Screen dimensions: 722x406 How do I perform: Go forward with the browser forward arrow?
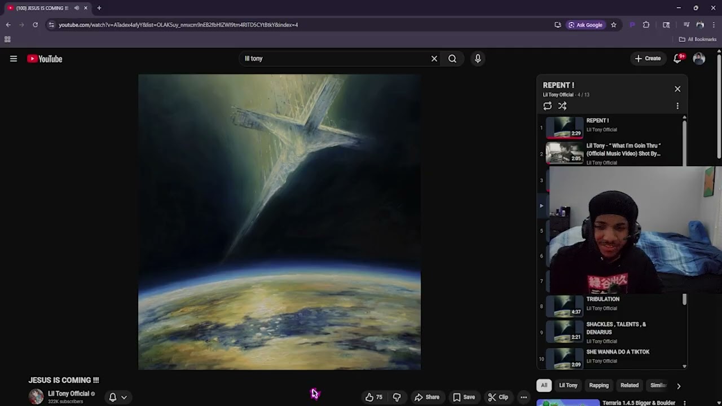pyautogui.click(x=21, y=25)
